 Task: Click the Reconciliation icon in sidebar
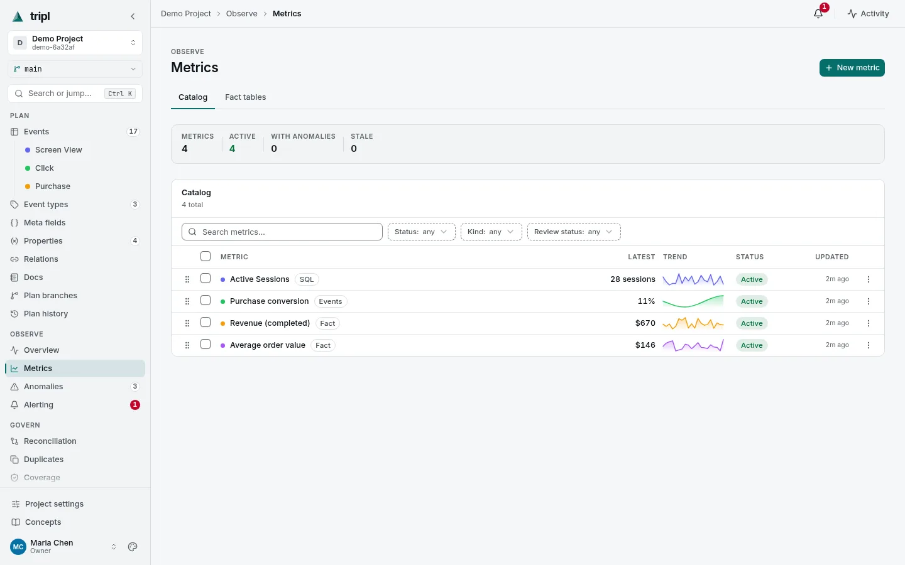[x=14, y=441]
